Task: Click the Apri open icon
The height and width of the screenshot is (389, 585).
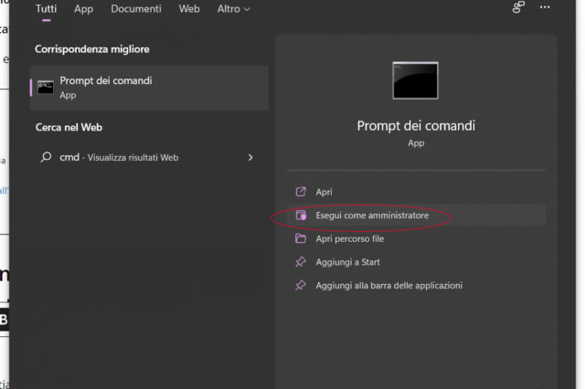Action: 300,192
